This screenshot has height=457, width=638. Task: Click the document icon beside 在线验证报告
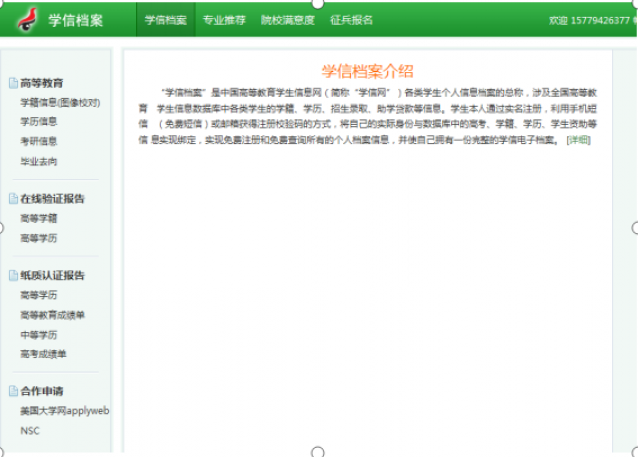13,199
